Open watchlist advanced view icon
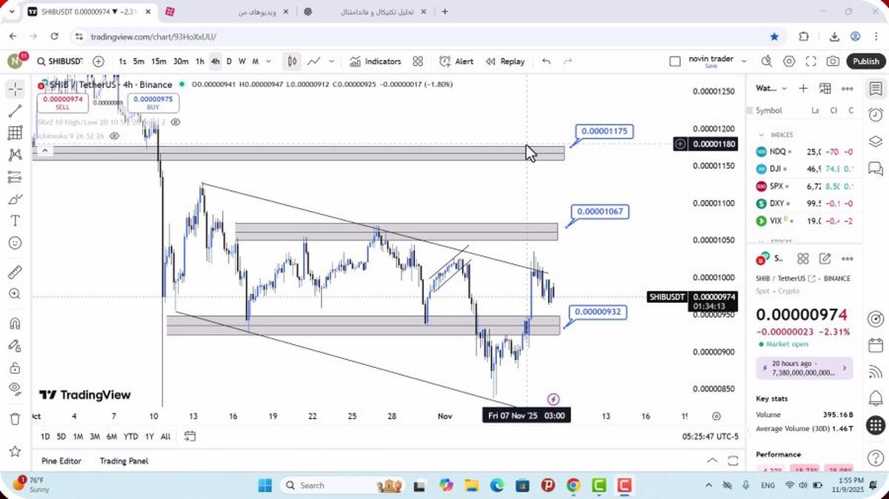Image resolution: width=889 pixels, height=499 pixels. 825,88
